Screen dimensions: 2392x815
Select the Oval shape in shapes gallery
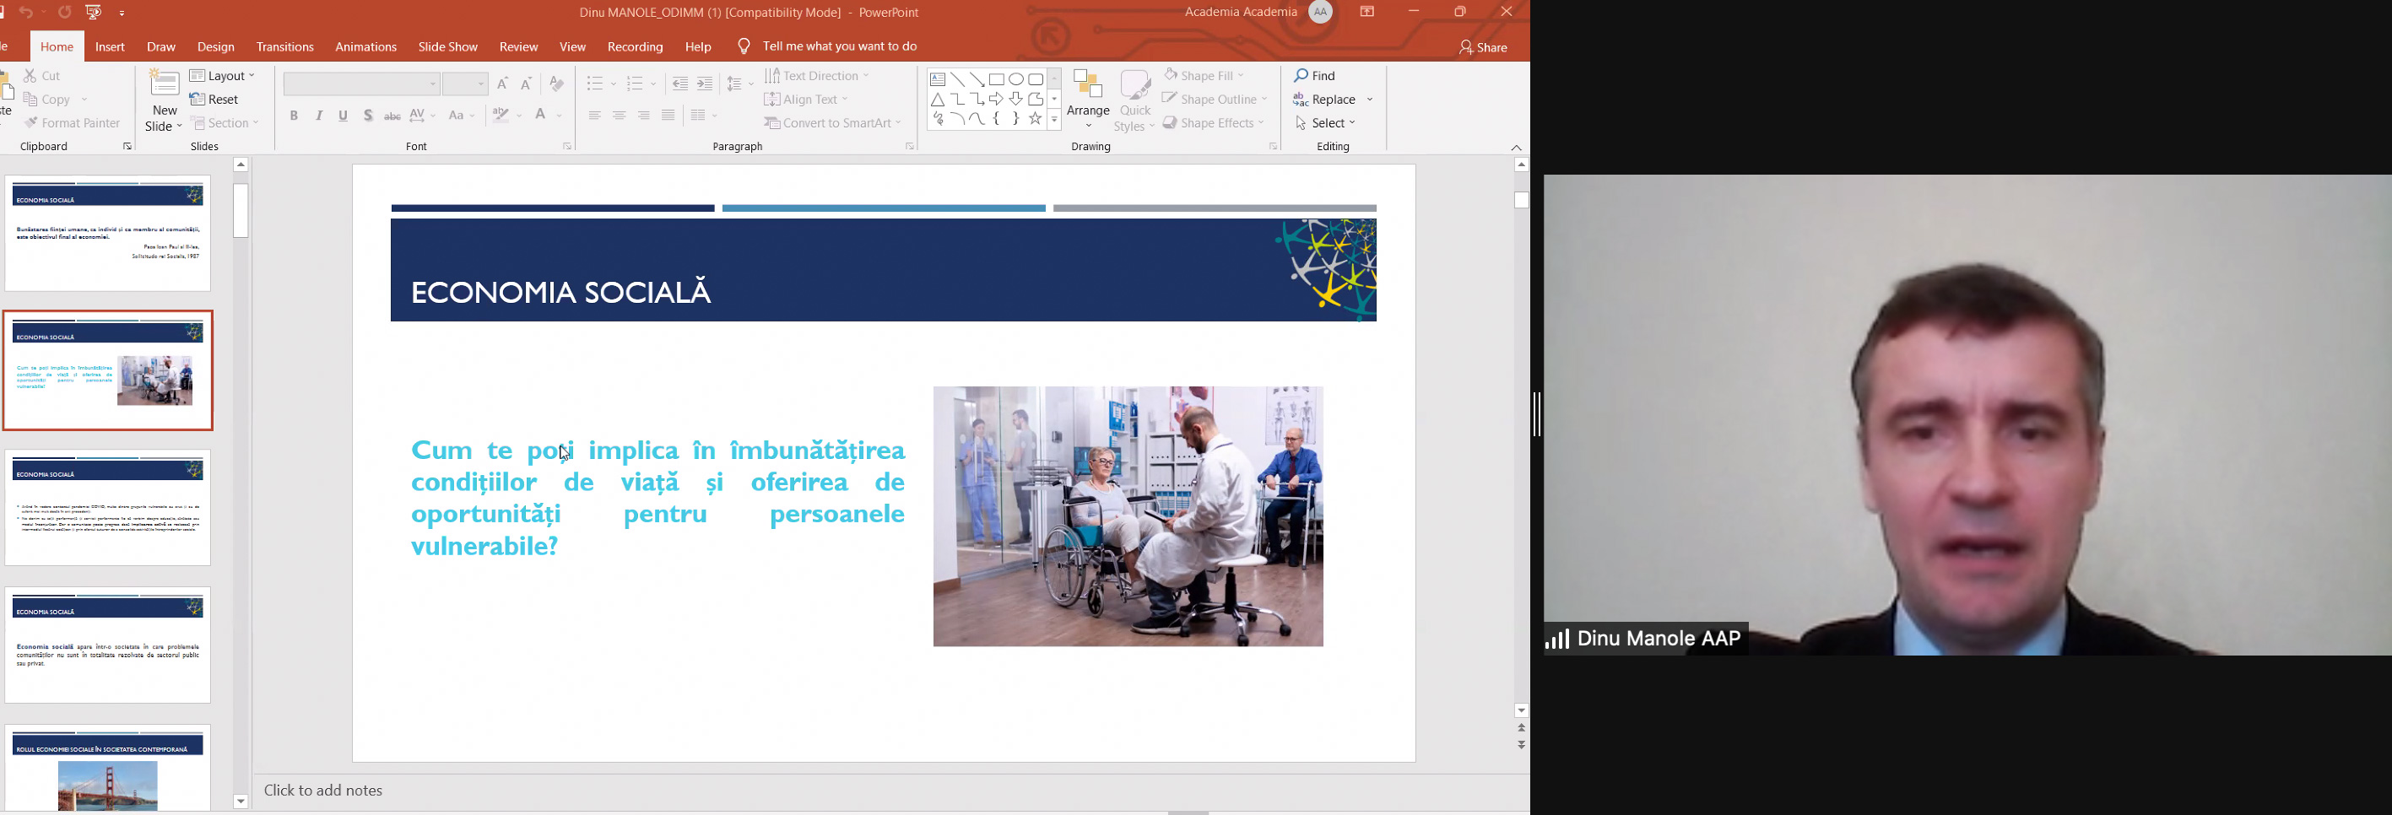coord(1016,80)
